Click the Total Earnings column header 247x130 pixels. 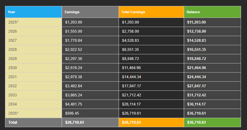pyautogui.click(x=151, y=12)
